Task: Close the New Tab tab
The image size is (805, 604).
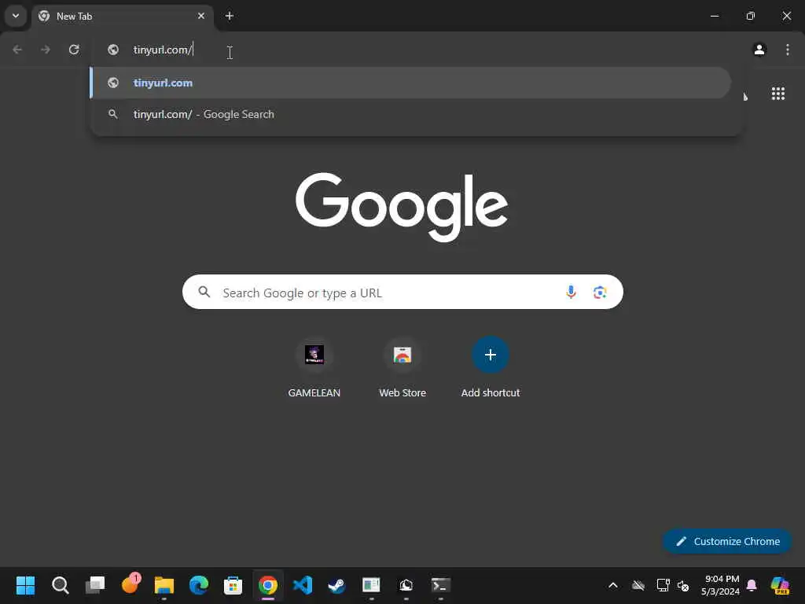Action: tap(201, 16)
